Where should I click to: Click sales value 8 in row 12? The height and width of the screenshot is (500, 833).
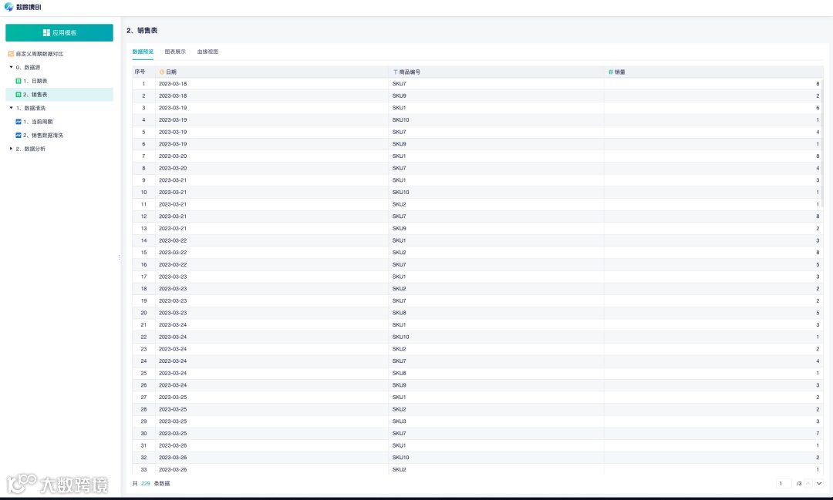coord(818,216)
